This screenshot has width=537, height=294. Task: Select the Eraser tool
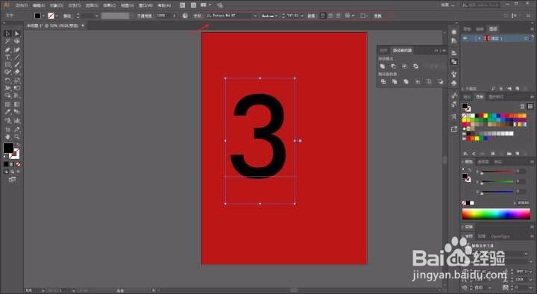click(16, 72)
